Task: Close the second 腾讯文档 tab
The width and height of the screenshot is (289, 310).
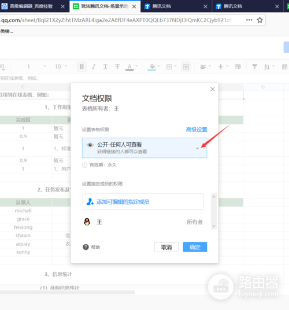Action: 277,6
